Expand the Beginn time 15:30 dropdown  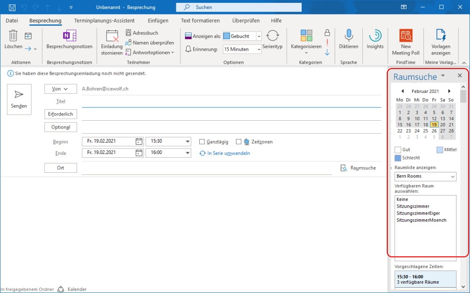[x=188, y=141]
